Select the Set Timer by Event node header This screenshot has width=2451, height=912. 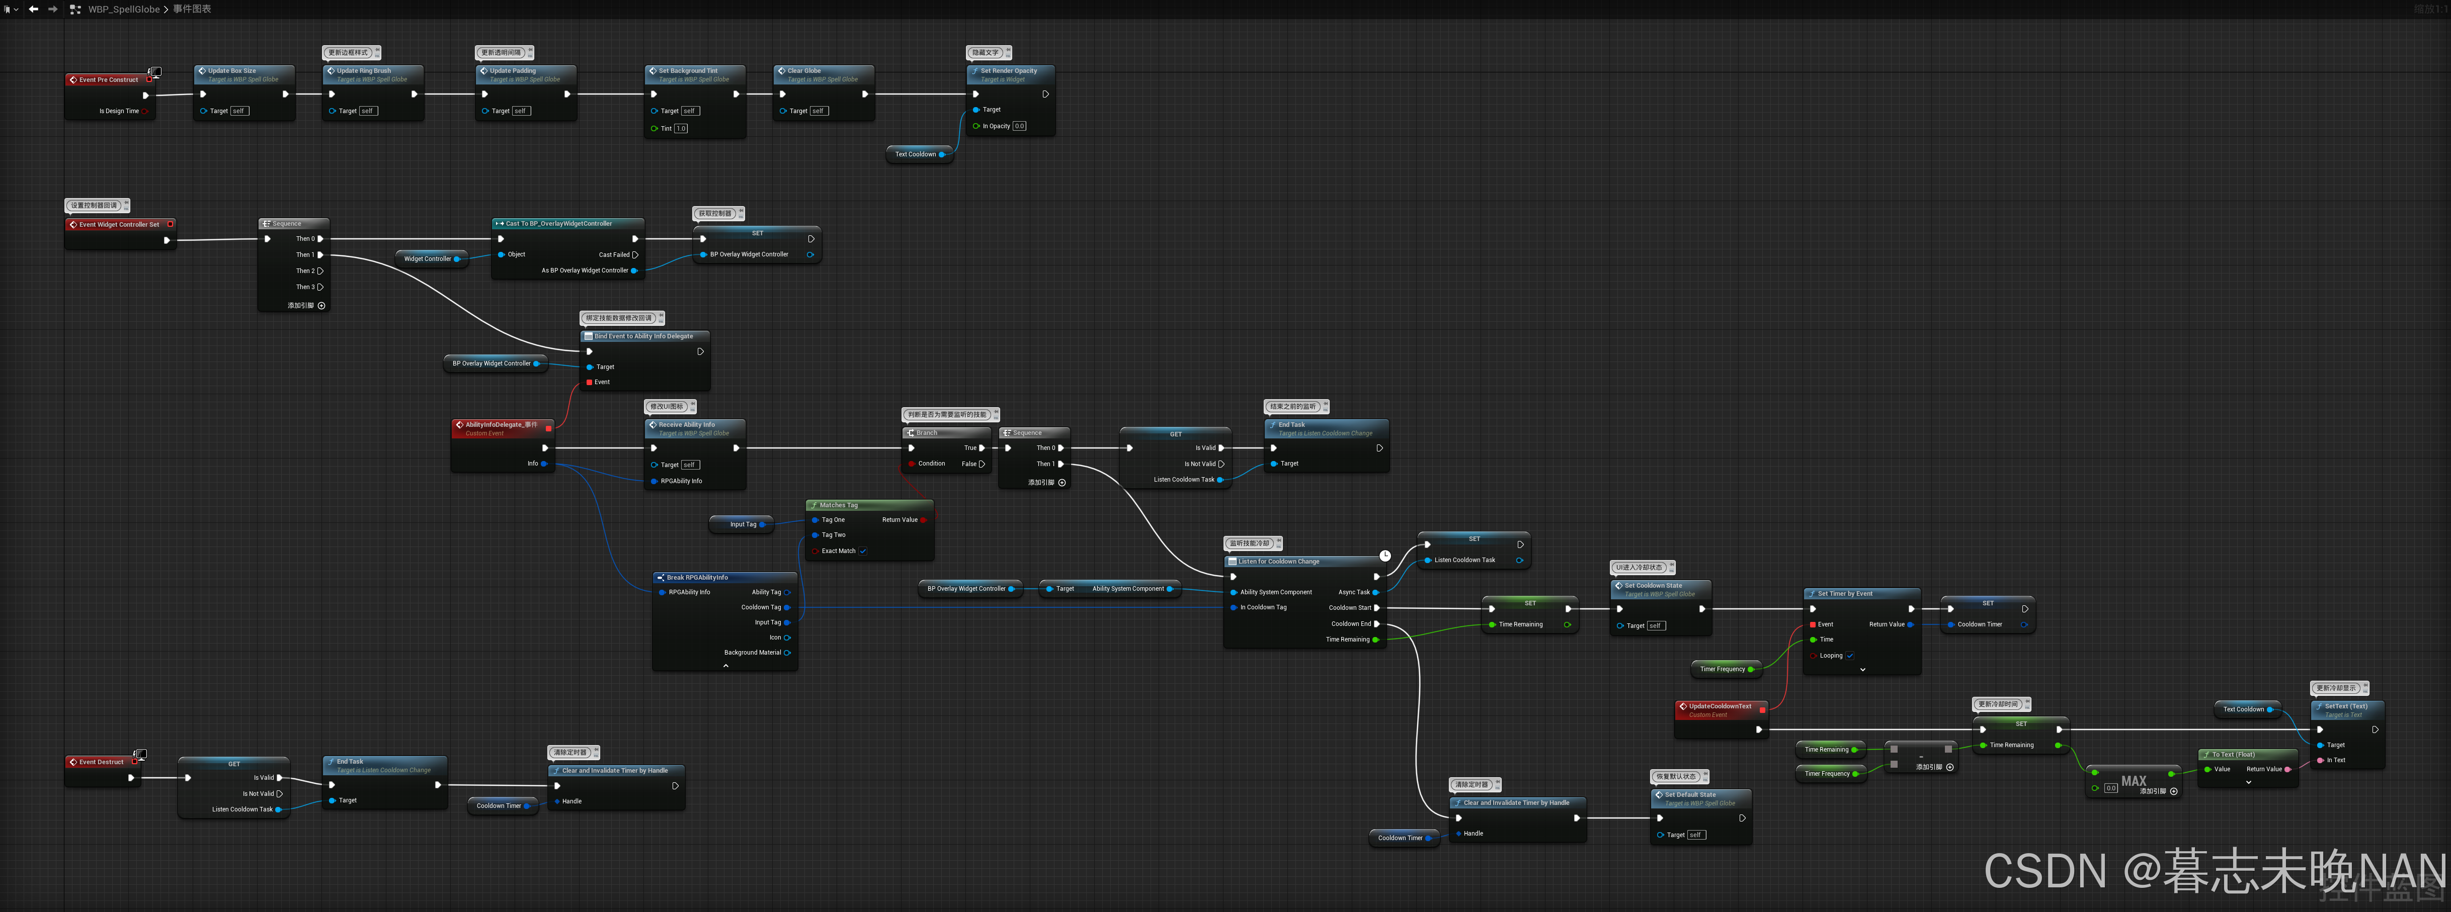(x=1862, y=593)
